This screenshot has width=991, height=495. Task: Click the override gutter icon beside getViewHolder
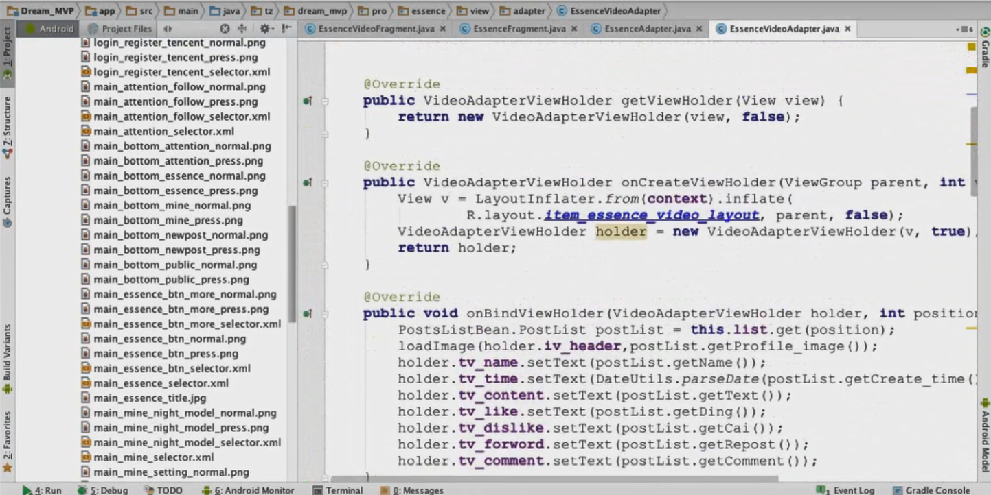pyautogui.click(x=308, y=101)
